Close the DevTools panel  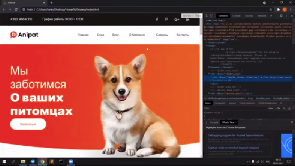[292, 16]
